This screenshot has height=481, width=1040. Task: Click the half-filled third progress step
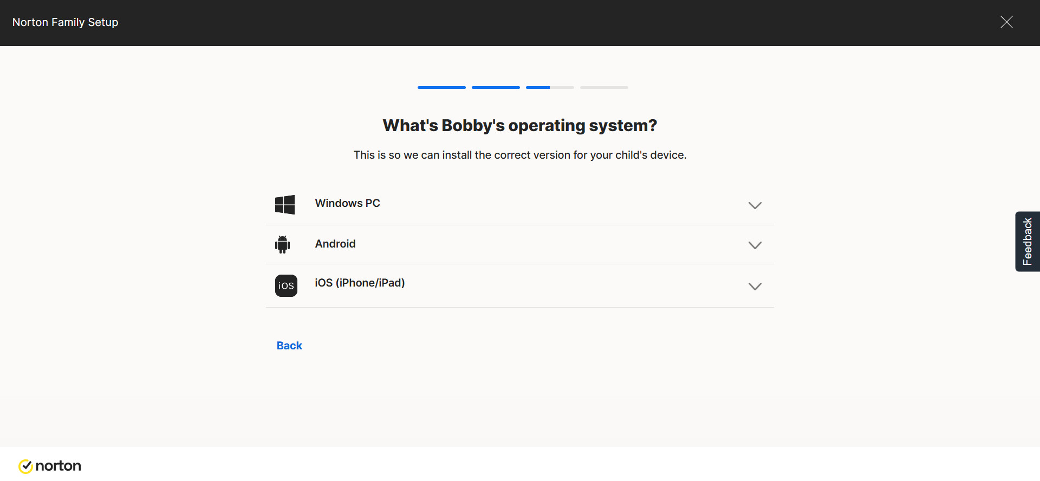pyautogui.click(x=550, y=87)
